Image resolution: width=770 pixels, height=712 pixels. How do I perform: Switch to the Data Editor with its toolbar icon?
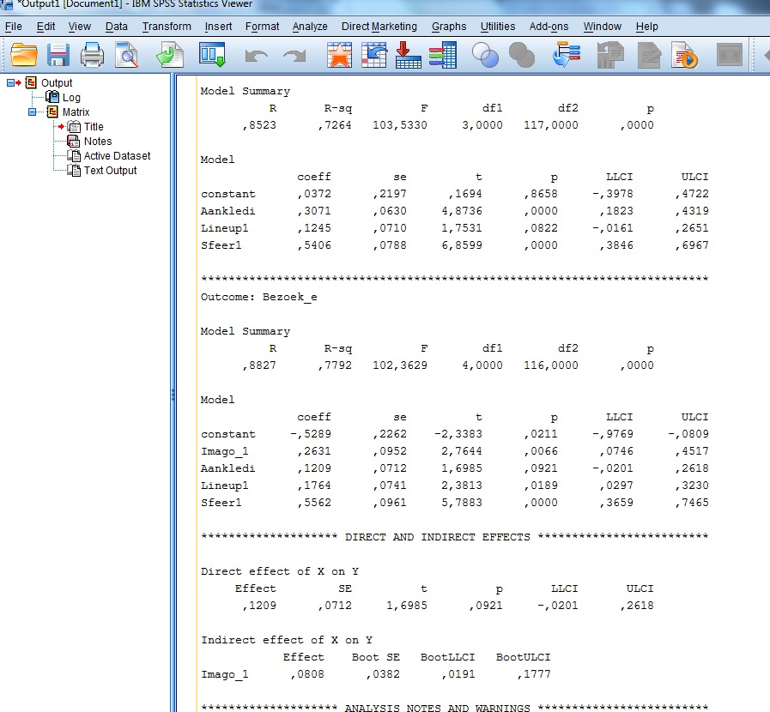click(x=212, y=55)
